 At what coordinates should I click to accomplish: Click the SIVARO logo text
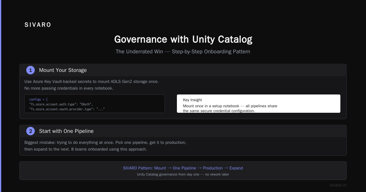pyautogui.click(x=38, y=25)
